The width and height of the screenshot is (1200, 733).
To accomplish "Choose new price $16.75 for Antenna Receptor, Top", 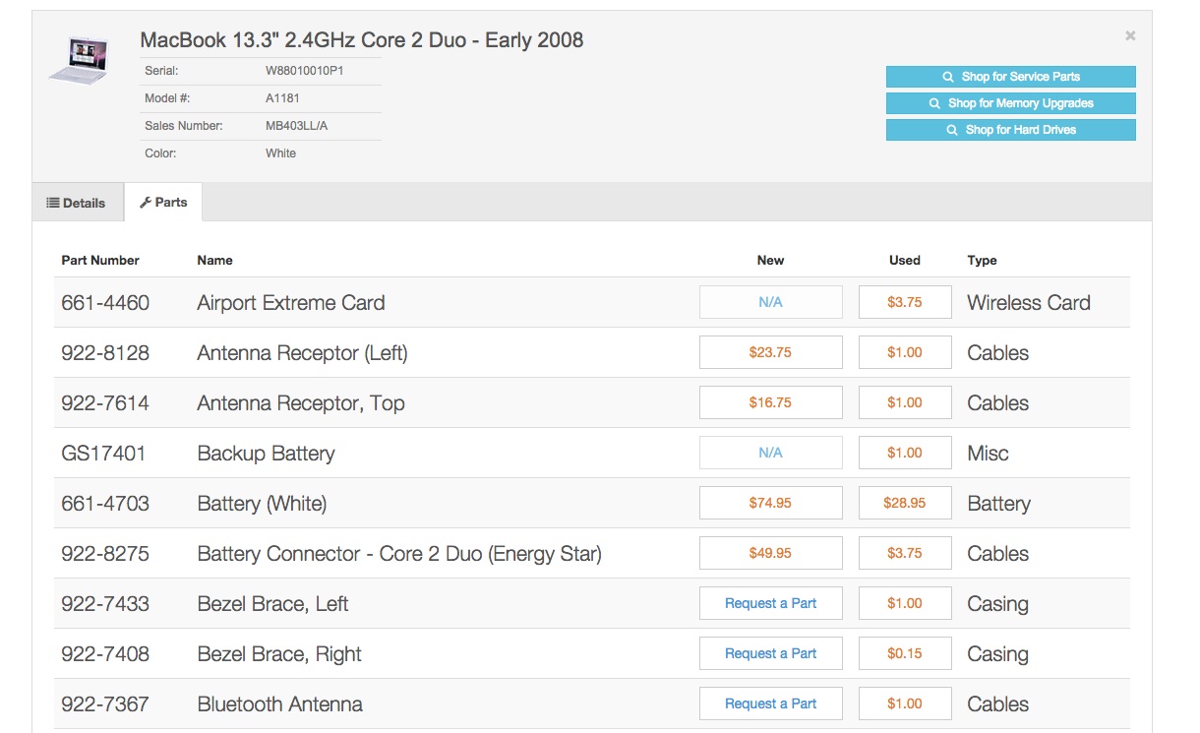I will (x=770, y=403).
